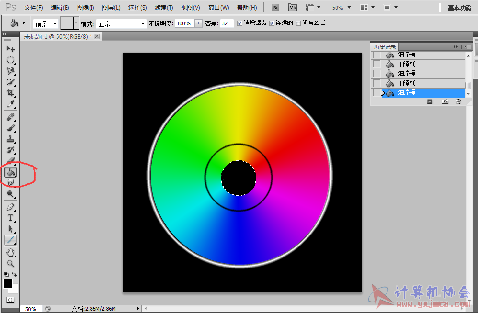Launch Bridge with the Br button
This screenshot has width=478, height=313.
coord(275,7)
